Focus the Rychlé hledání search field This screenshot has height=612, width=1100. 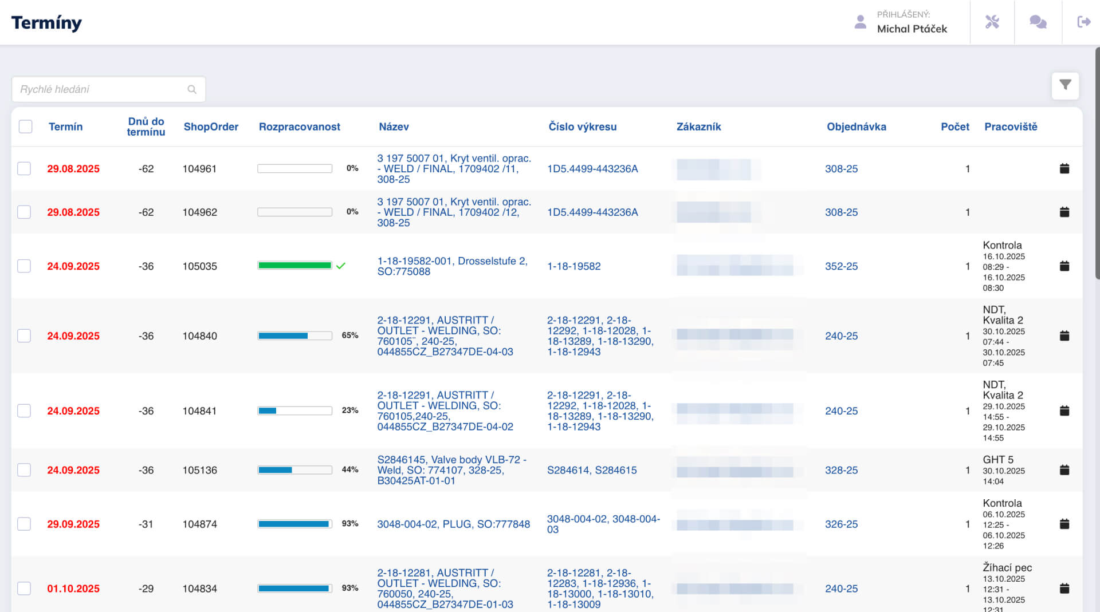109,89
